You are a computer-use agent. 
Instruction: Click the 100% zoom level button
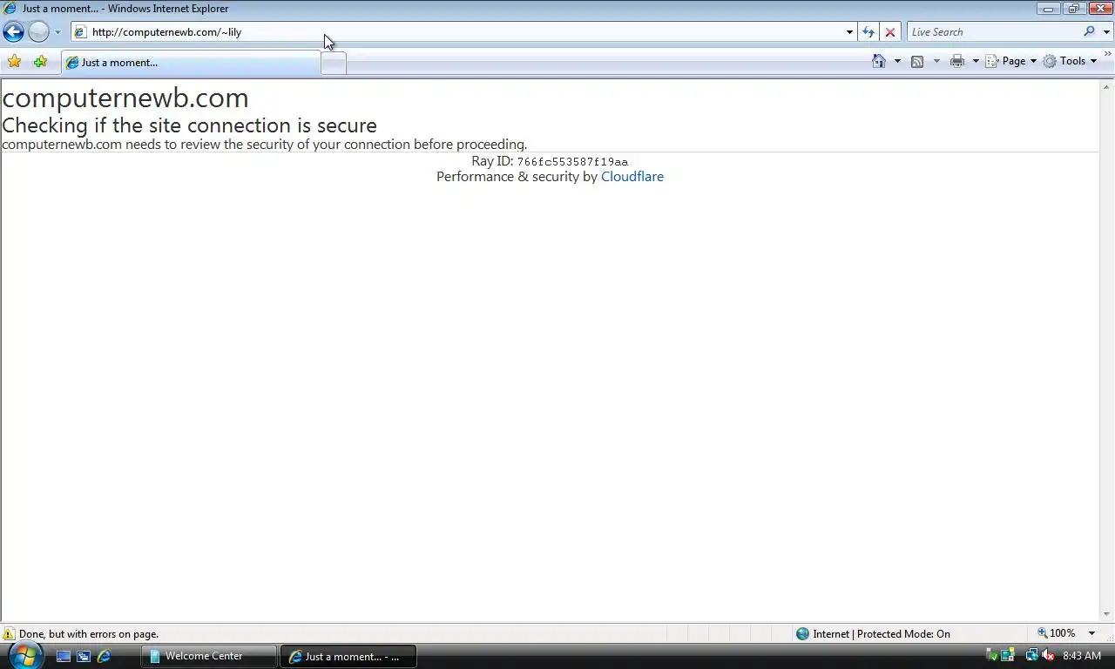tap(1057, 633)
